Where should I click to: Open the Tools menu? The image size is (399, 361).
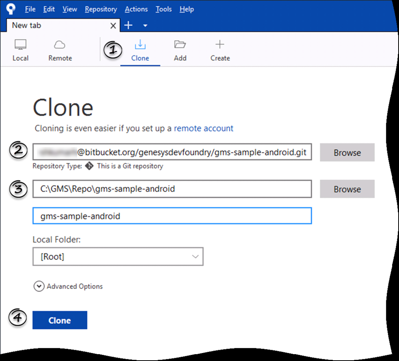coord(164,9)
